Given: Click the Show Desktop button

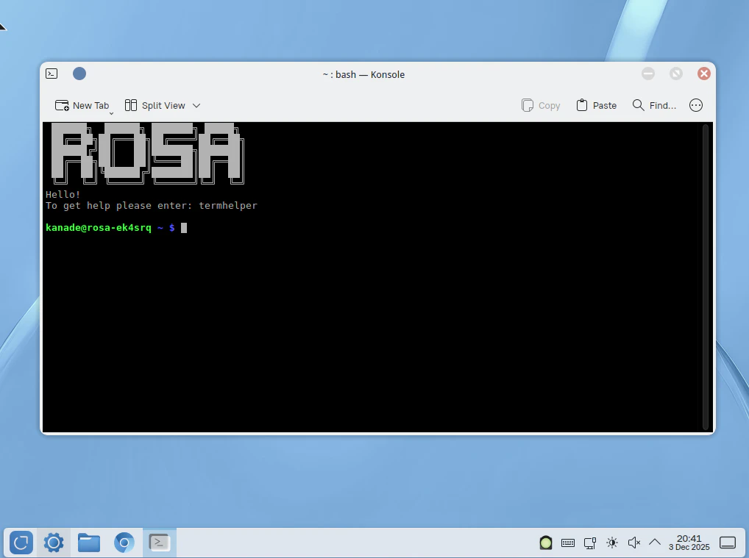Looking at the screenshot, I should point(728,543).
